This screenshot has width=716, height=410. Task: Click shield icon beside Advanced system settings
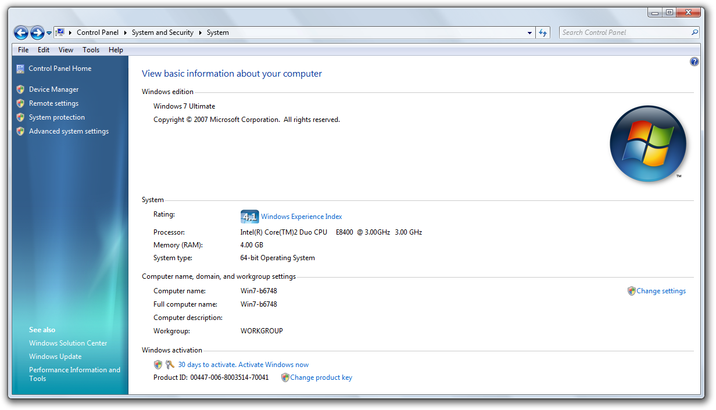pos(21,131)
